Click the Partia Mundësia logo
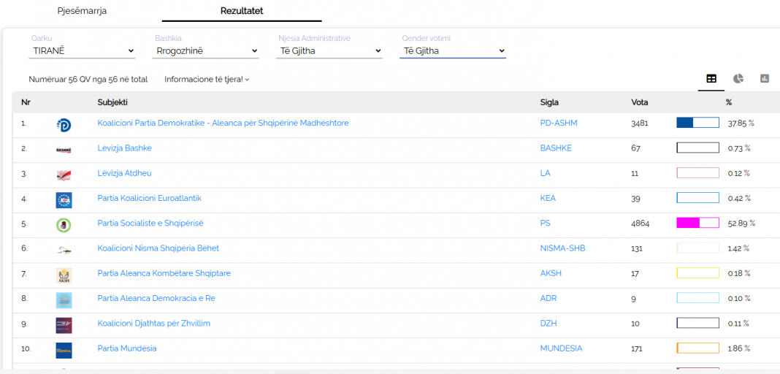 pyautogui.click(x=64, y=351)
